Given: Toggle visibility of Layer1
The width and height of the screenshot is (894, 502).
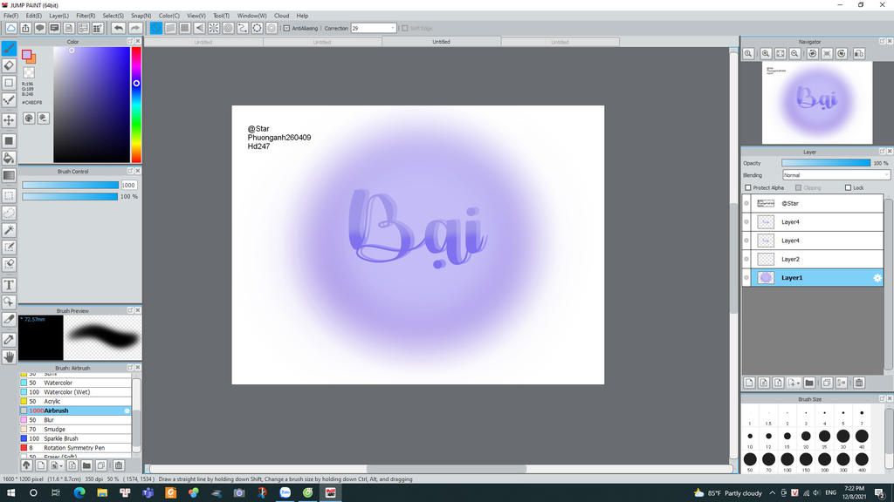Looking at the screenshot, I should [x=746, y=278].
